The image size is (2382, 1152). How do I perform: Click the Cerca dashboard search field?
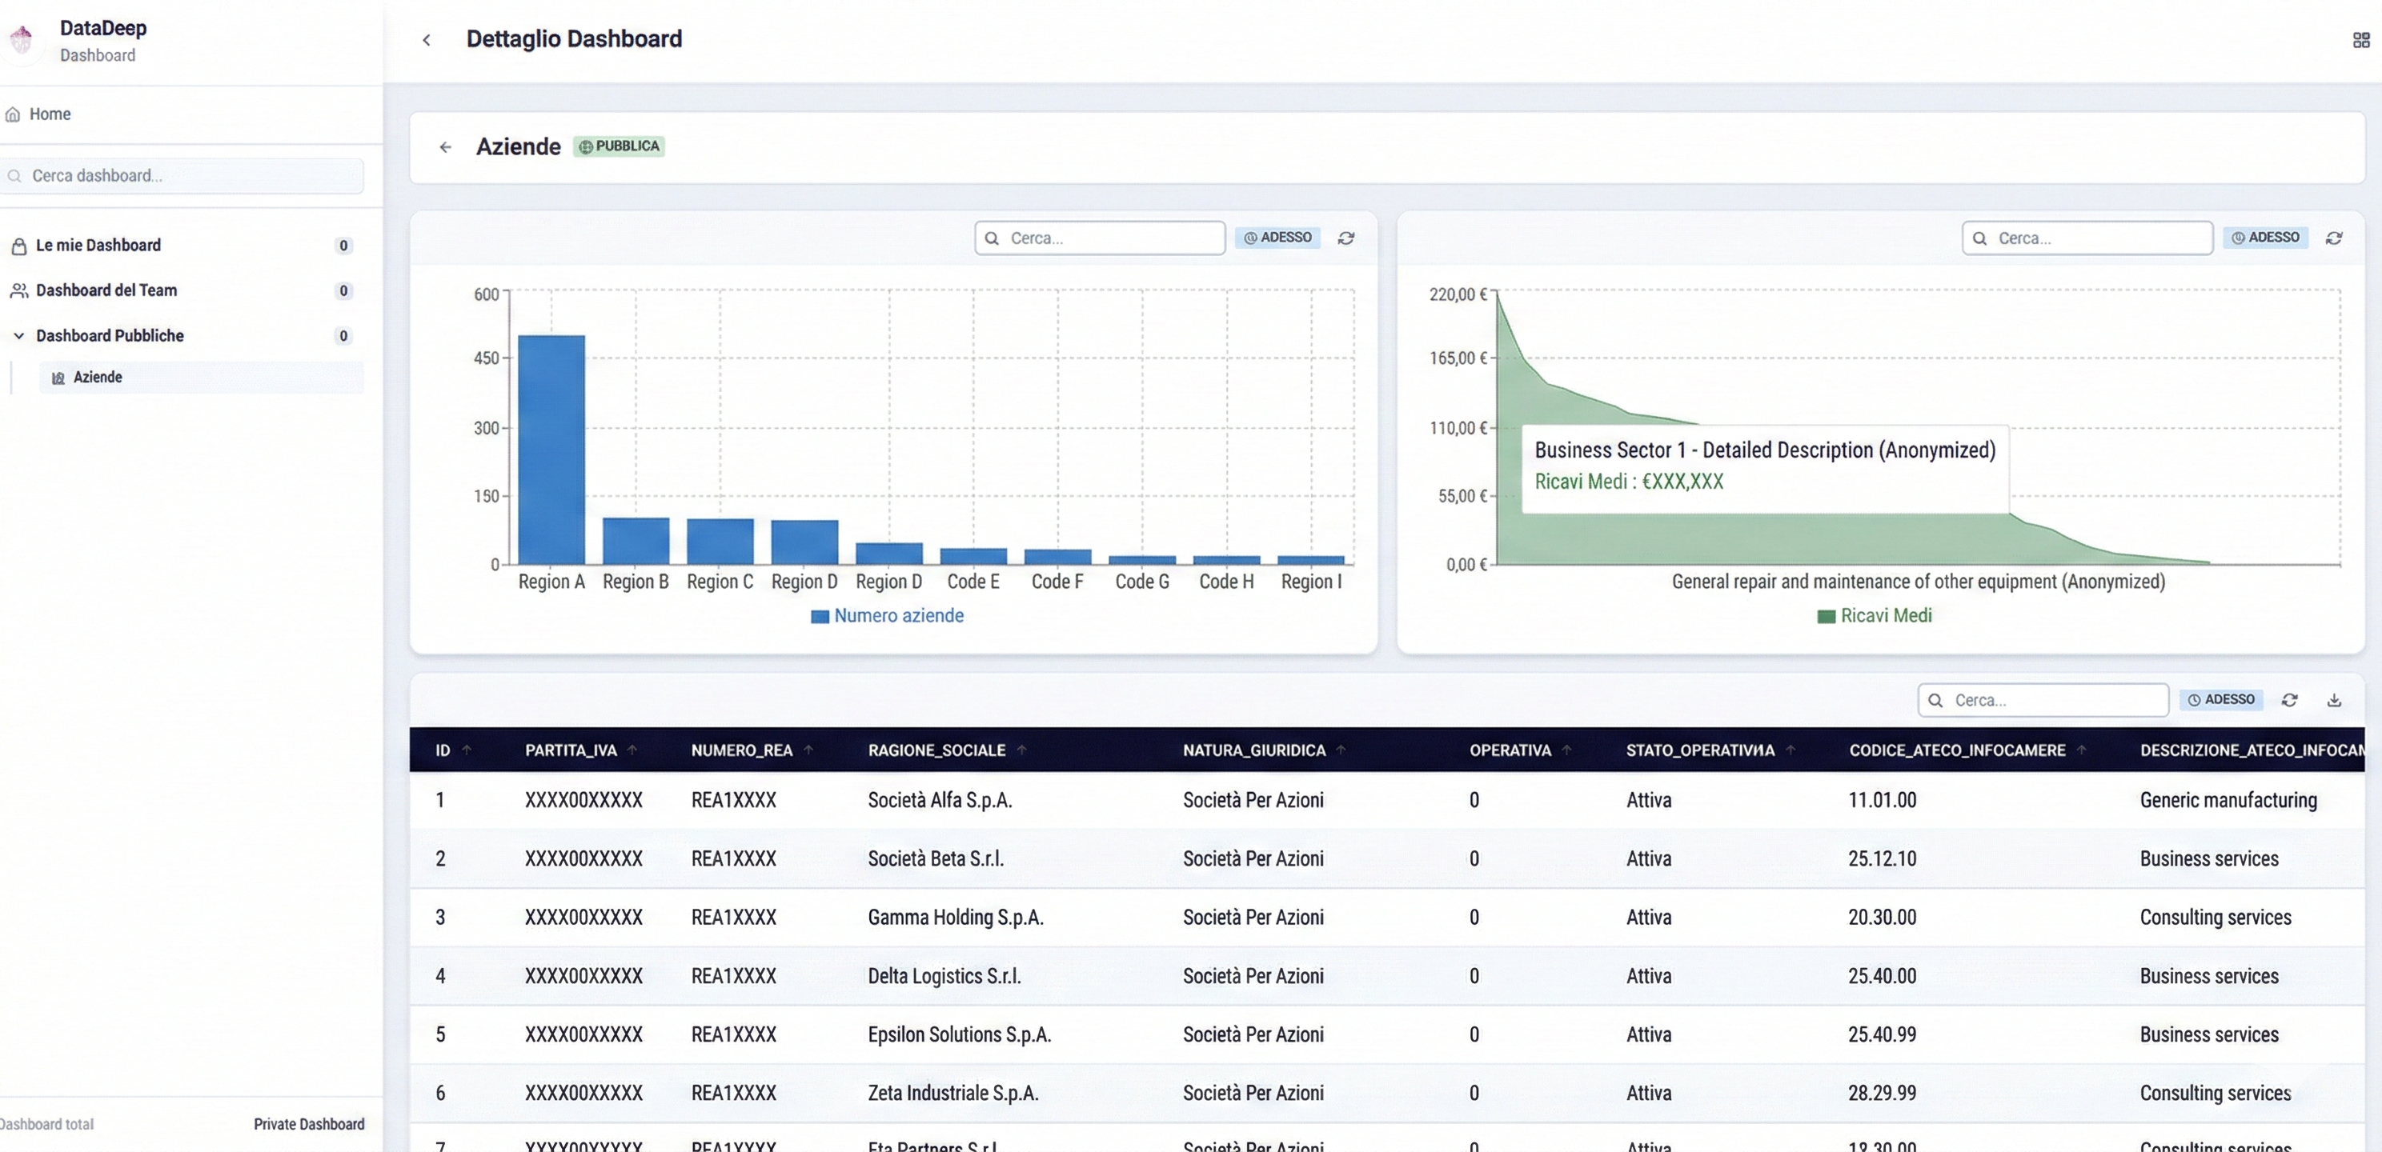[x=183, y=176]
